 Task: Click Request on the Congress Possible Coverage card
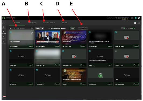tap(83, 84)
